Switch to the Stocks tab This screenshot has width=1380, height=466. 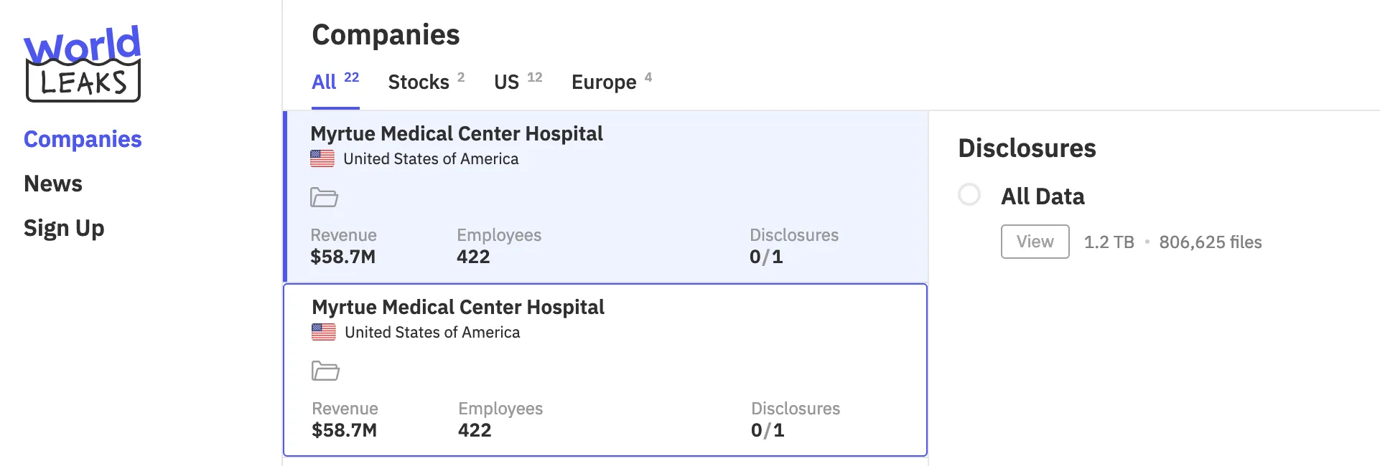[426, 82]
